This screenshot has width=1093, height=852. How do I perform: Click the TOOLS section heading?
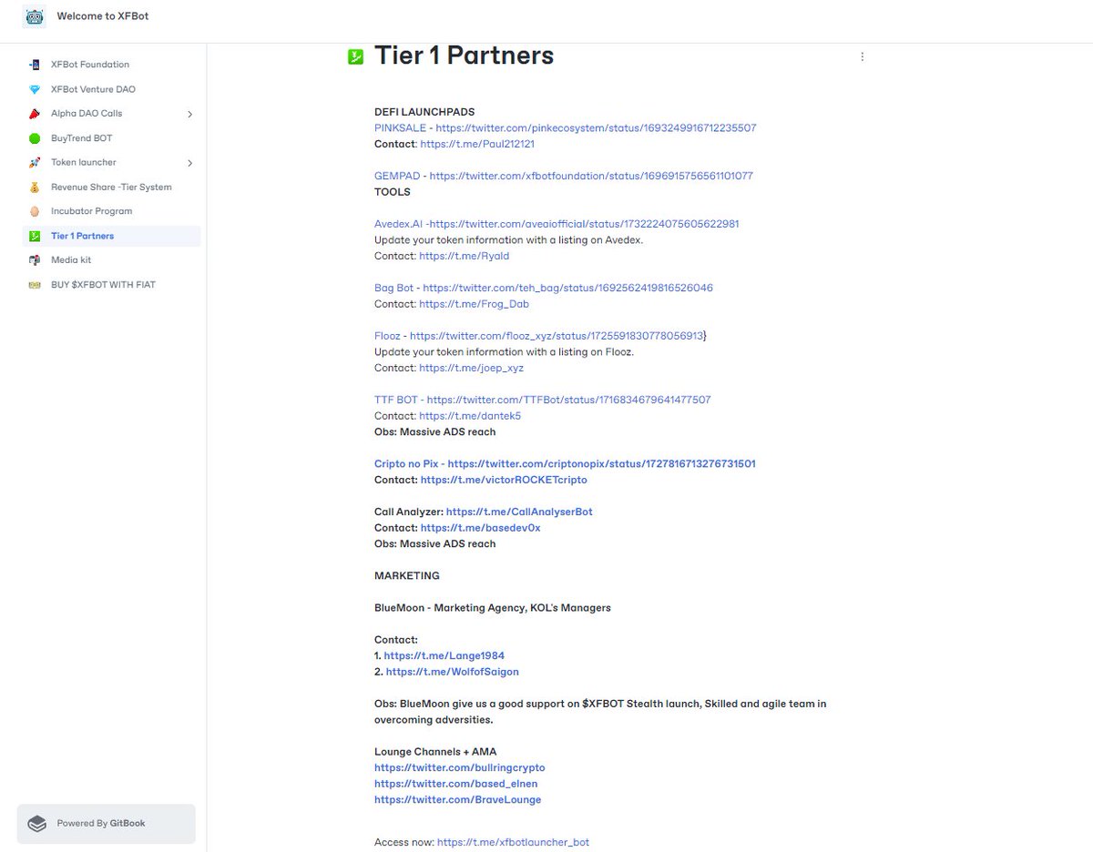point(393,192)
